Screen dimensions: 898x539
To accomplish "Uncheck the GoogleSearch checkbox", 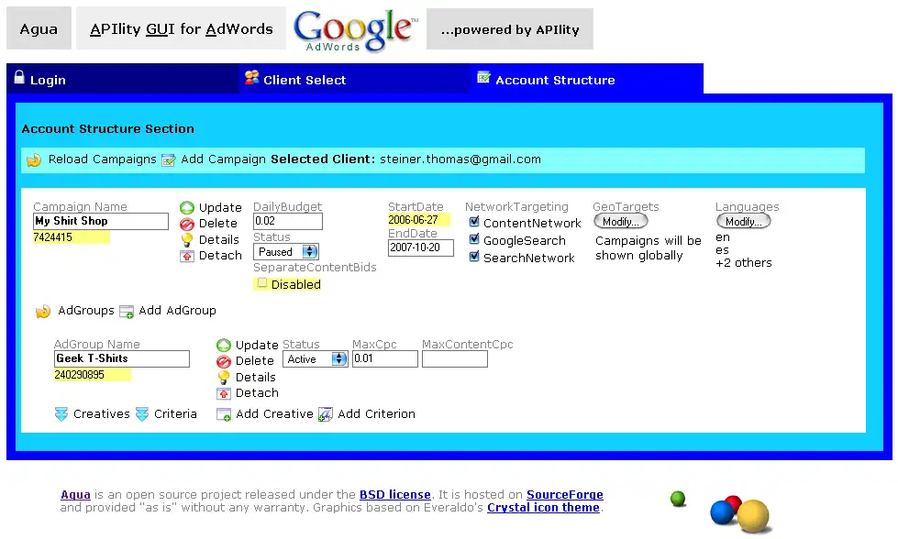I will 473,238.
